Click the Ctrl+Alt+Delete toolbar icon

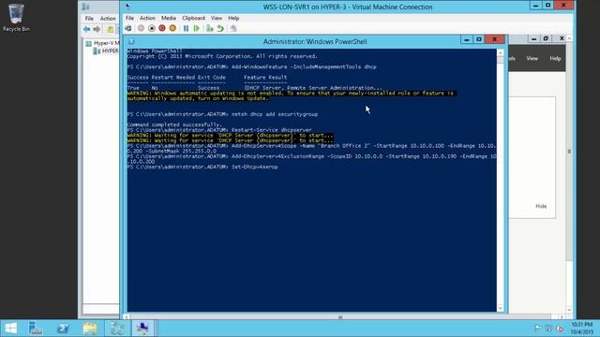pyautogui.click(x=128, y=28)
